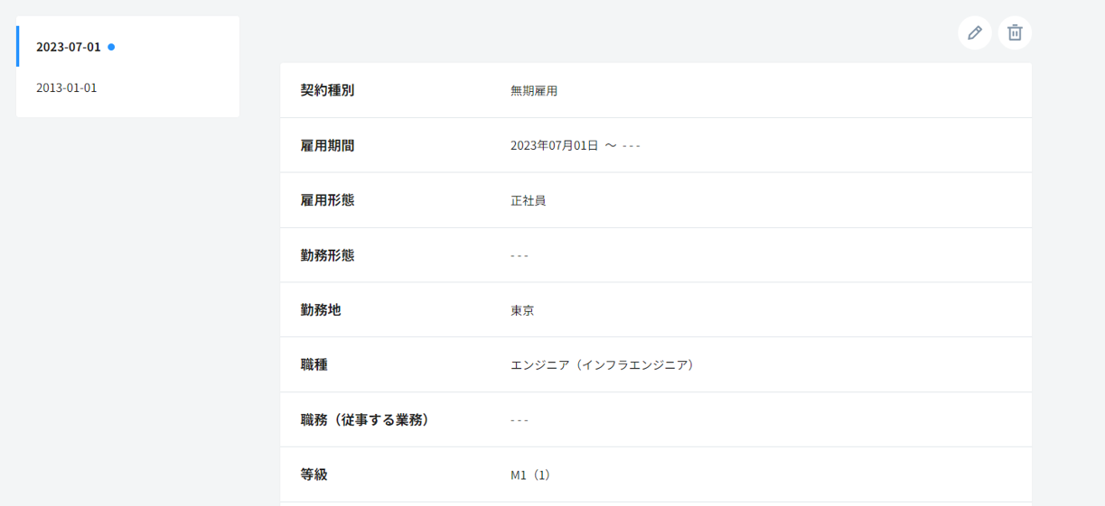Click the pencil edit icon
This screenshot has width=1105, height=506.
pos(975,32)
